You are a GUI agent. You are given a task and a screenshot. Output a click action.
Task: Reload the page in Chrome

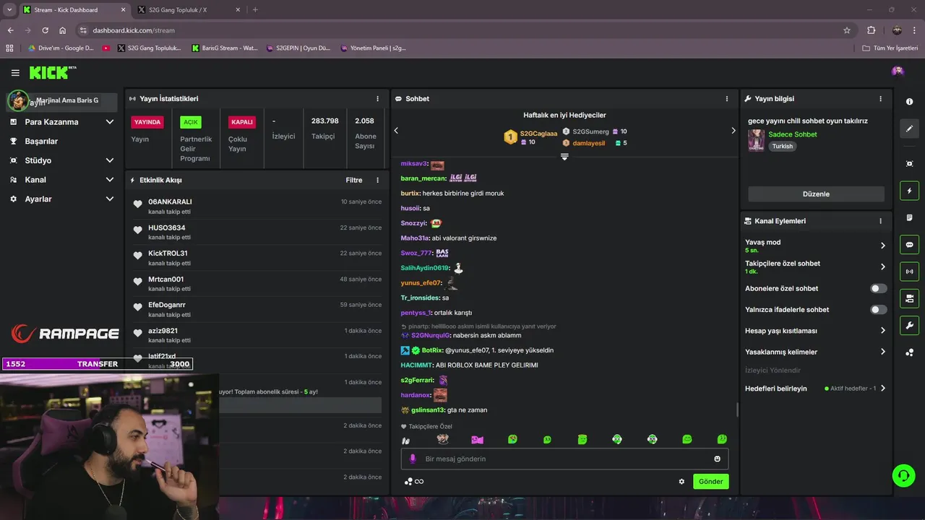pos(45,30)
